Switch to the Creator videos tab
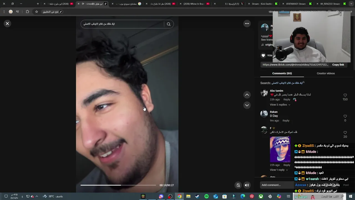Viewport: 355px width, 200px height. [326, 73]
